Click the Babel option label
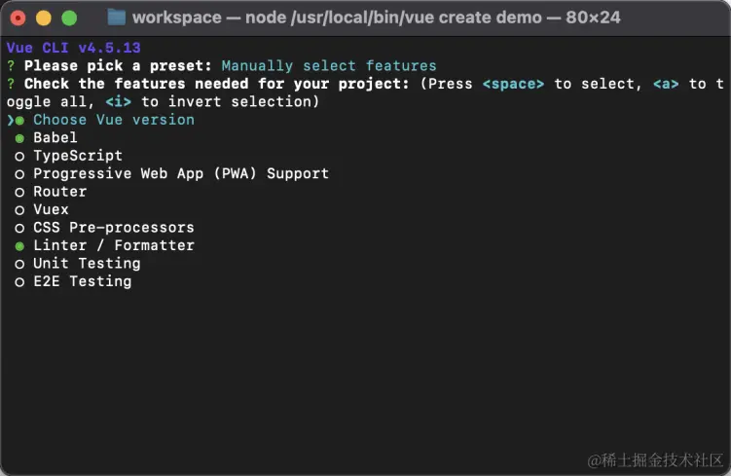Viewport: 731px width, 476px height. (55, 137)
